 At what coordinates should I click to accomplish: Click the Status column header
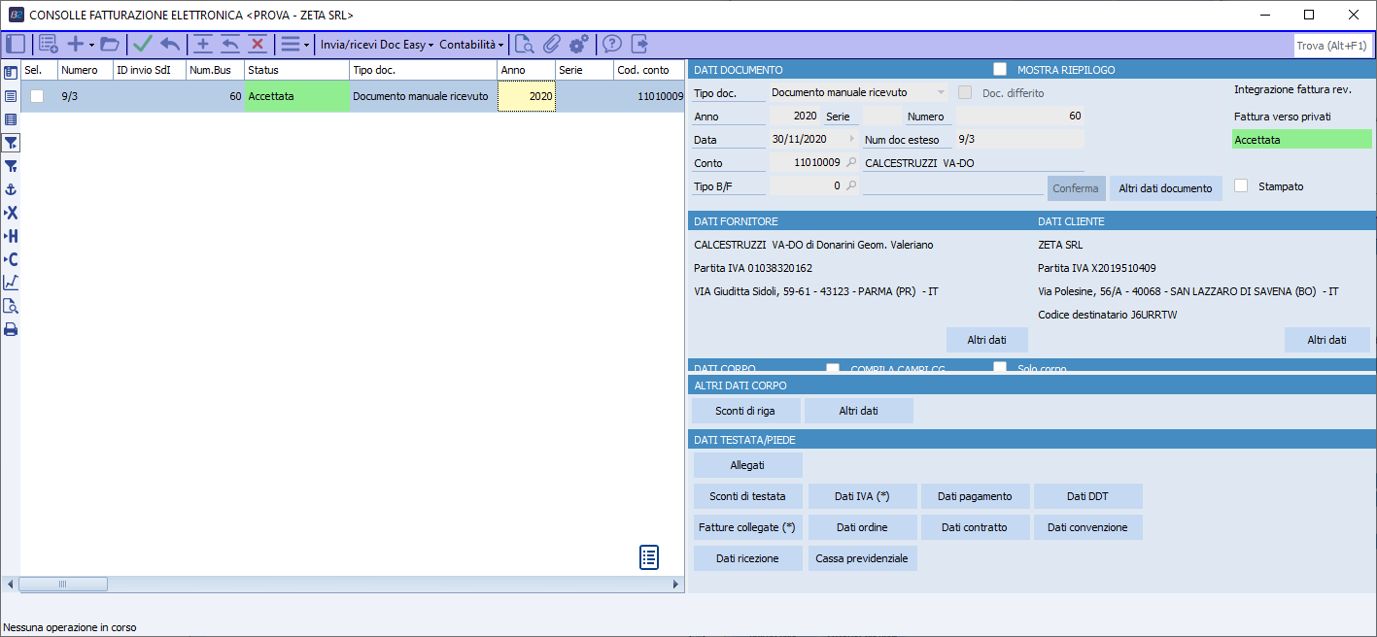[x=296, y=70]
